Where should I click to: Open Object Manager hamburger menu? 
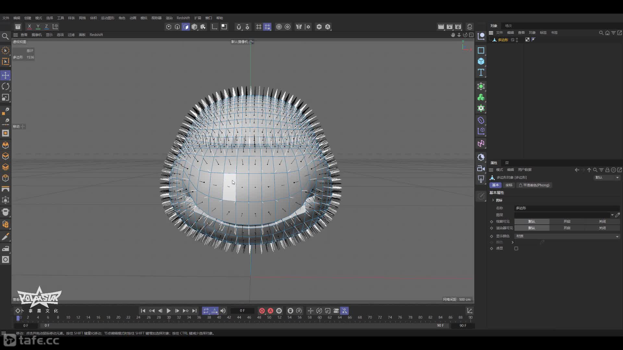491,33
